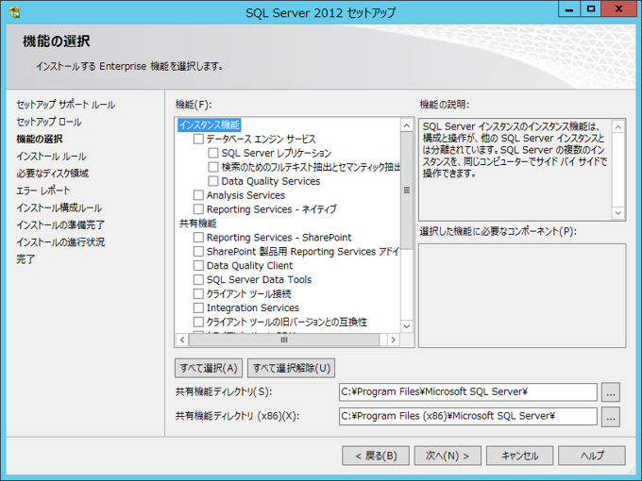Click feature list scroll down arrow
The height and width of the screenshot is (481, 642).
click(407, 326)
